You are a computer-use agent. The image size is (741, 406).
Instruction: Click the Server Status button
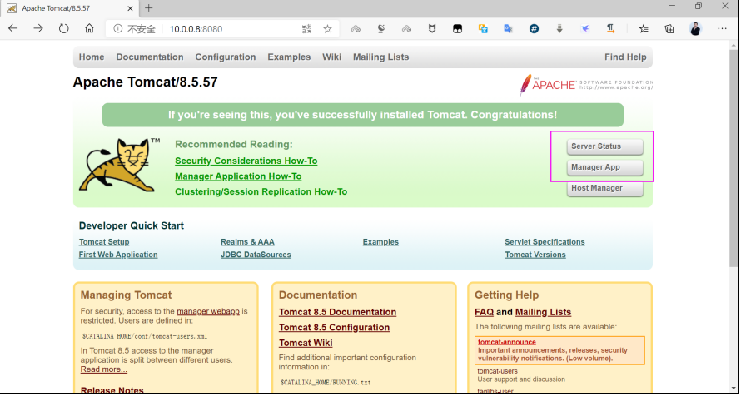pos(605,146)
